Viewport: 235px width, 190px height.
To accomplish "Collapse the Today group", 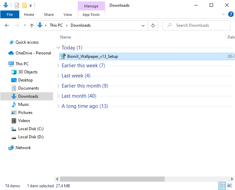I will point(58,48).
